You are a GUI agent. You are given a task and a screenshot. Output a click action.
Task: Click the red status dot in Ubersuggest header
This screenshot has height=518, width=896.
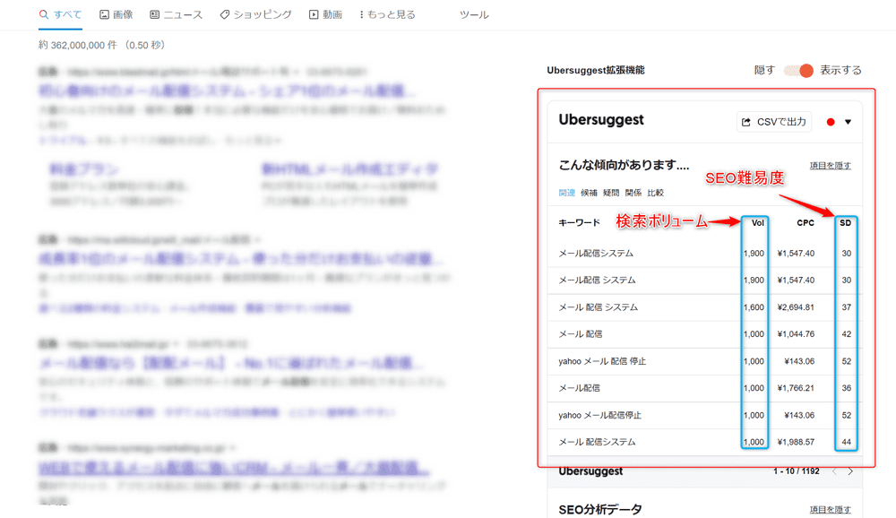(x=830, y=121)
